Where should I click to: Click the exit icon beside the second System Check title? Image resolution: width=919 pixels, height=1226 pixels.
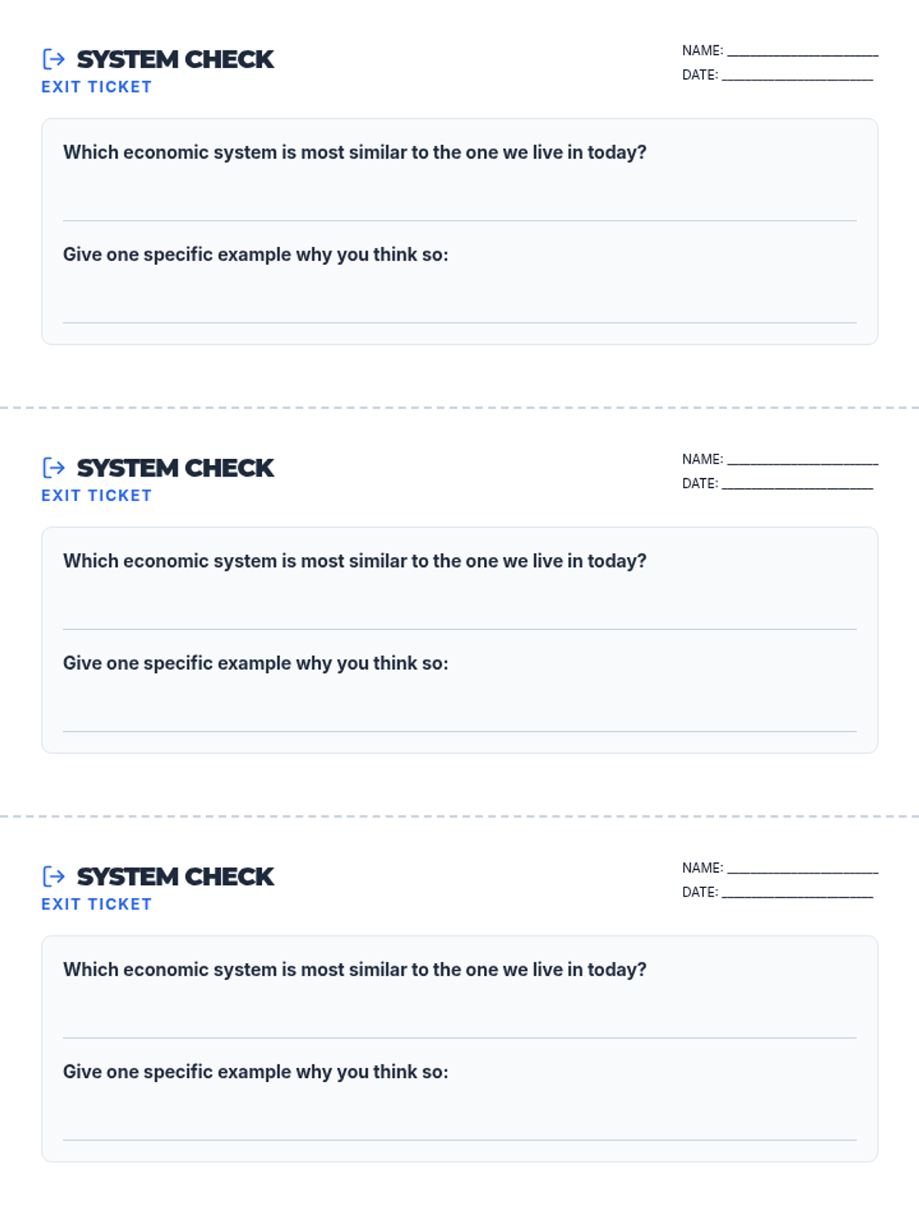[54, 467]
